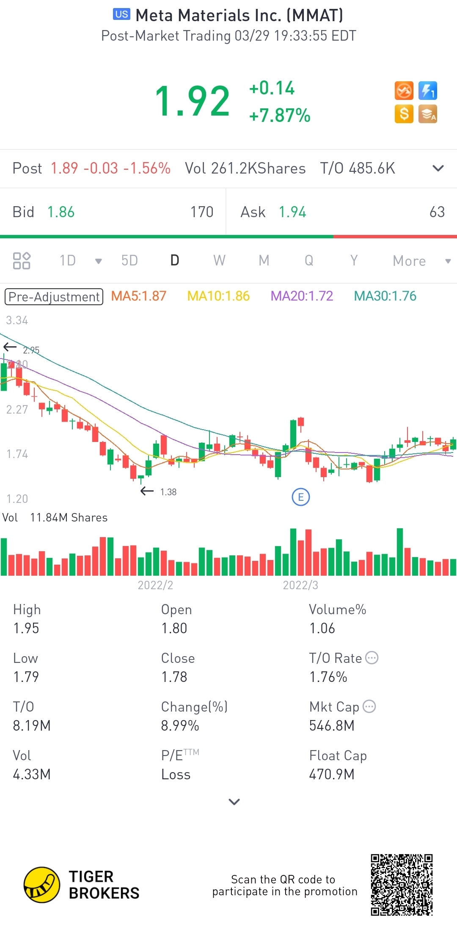Tap the 2022/3 date label
457x952 pixels.
click(x=300, y=585)
